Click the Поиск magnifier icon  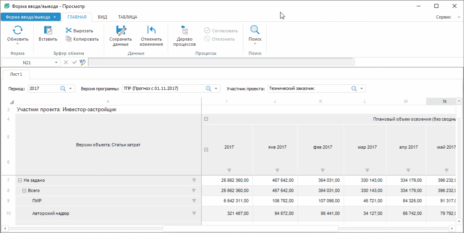255,30
